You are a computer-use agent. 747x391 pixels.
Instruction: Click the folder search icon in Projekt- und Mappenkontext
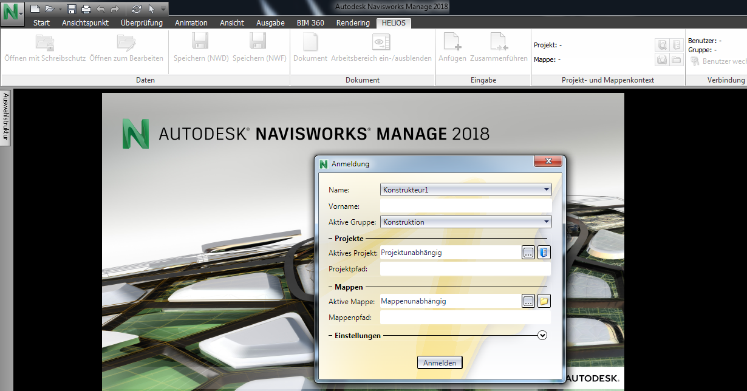coord(663,59)
